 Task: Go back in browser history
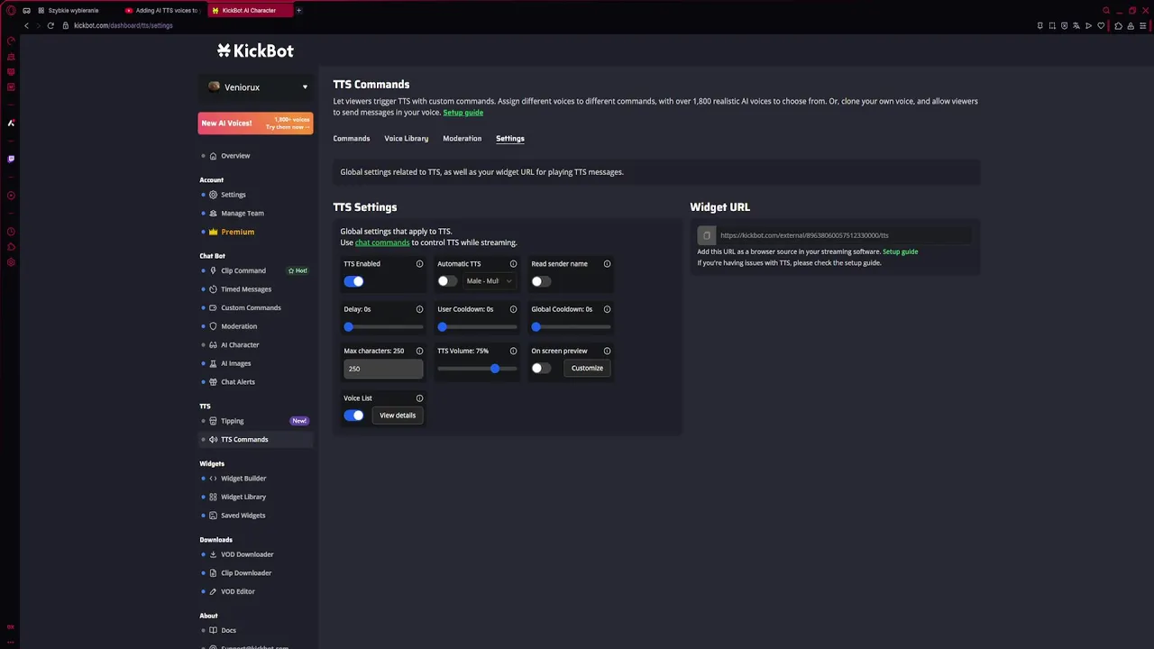[26, 25]
